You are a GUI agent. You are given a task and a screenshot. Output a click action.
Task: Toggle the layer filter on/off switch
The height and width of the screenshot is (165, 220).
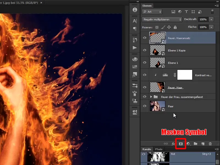212,12
